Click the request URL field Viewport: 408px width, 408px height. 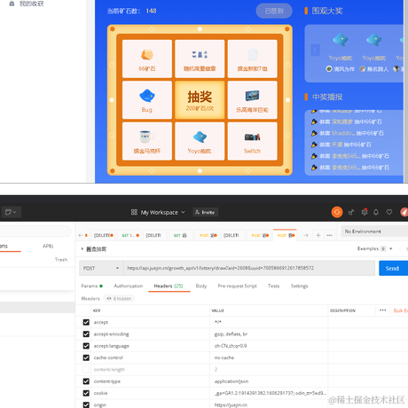coord(249,268)
